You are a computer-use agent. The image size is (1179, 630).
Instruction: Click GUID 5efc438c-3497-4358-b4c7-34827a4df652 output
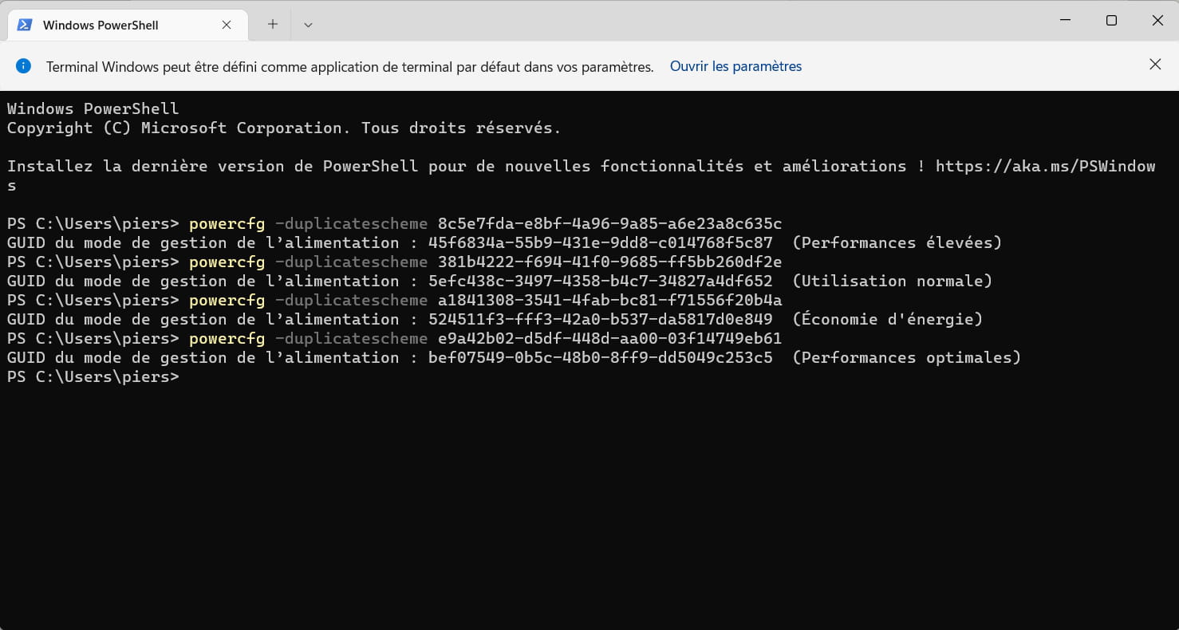pyautogui.click(x=601, y=281)
